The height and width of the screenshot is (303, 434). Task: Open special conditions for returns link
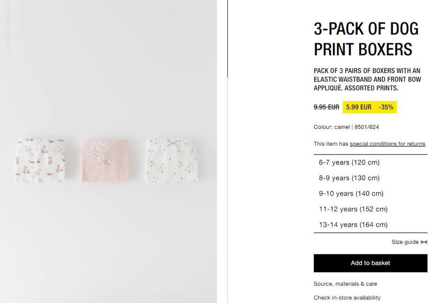click(387, 144)
